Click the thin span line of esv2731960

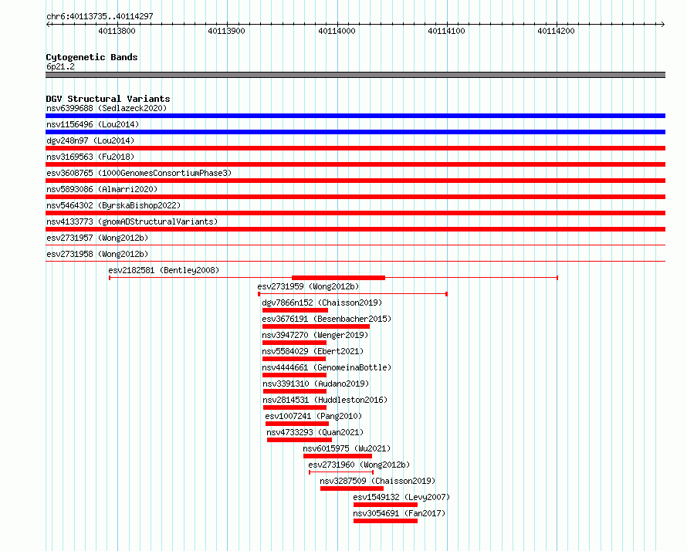click(341, 472)
